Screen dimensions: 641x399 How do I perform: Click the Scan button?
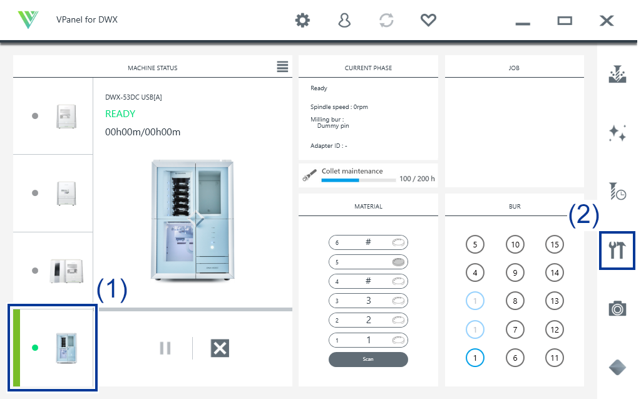pos(368,360)
